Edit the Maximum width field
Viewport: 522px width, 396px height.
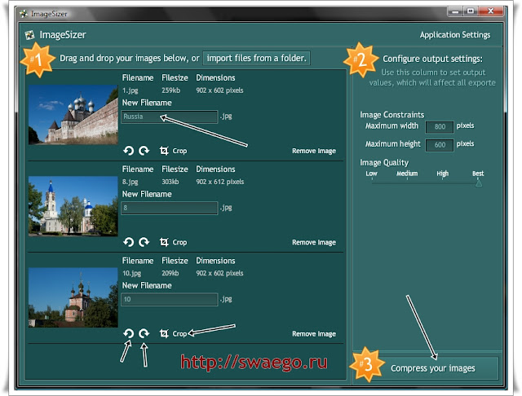click(x=440, y=126)
